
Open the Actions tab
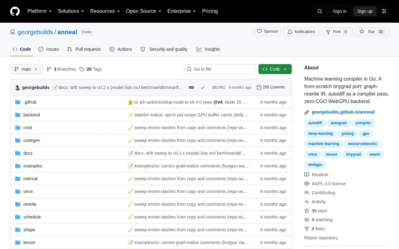(121, 49)
